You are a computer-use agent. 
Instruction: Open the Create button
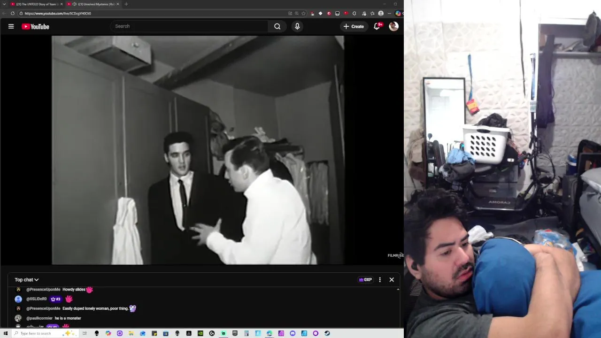point(354,26)
